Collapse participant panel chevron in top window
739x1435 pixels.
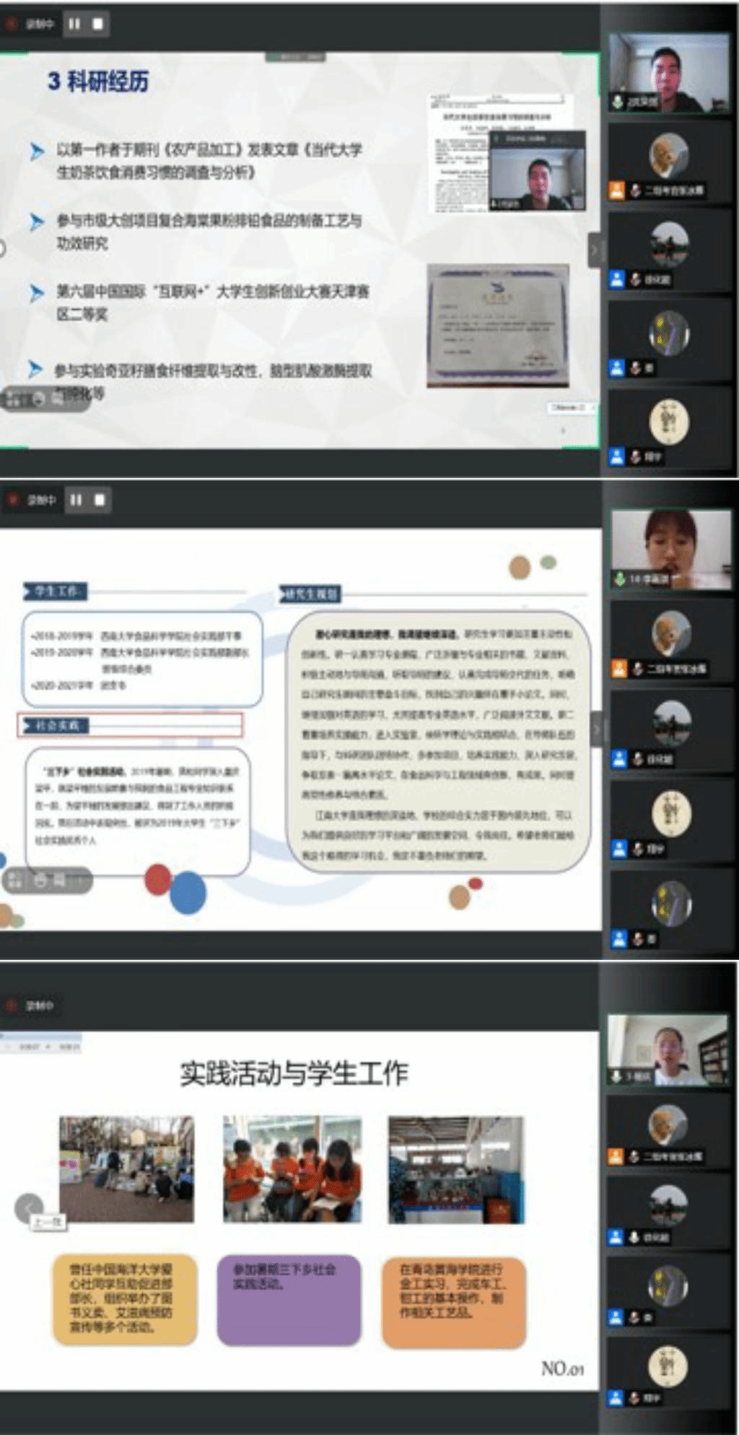(x=595, y=251)
